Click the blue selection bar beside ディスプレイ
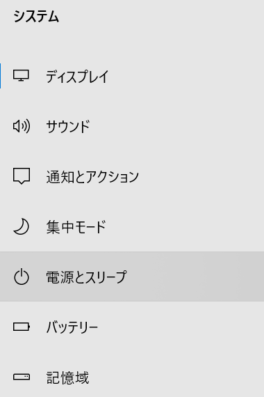This screenshot has height=397, width=264. coord(1,76)
